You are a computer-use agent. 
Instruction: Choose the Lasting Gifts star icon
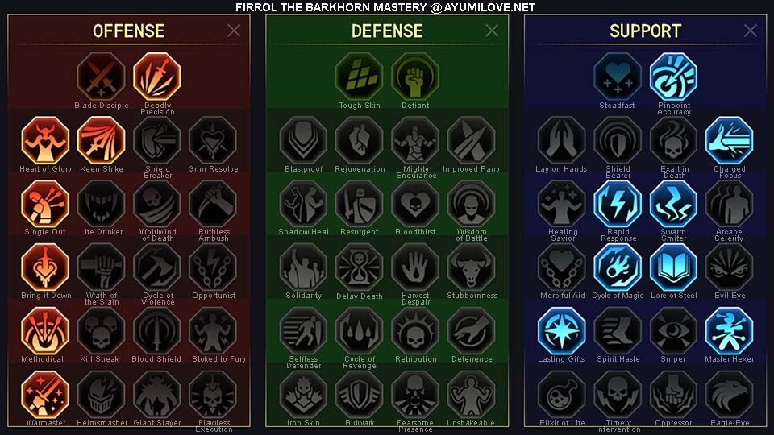(562, 331)
